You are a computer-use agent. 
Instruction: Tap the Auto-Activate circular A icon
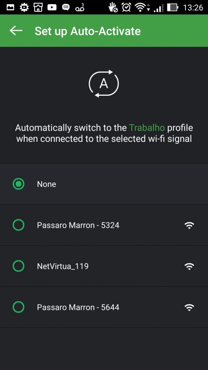(x=104, y=83)
